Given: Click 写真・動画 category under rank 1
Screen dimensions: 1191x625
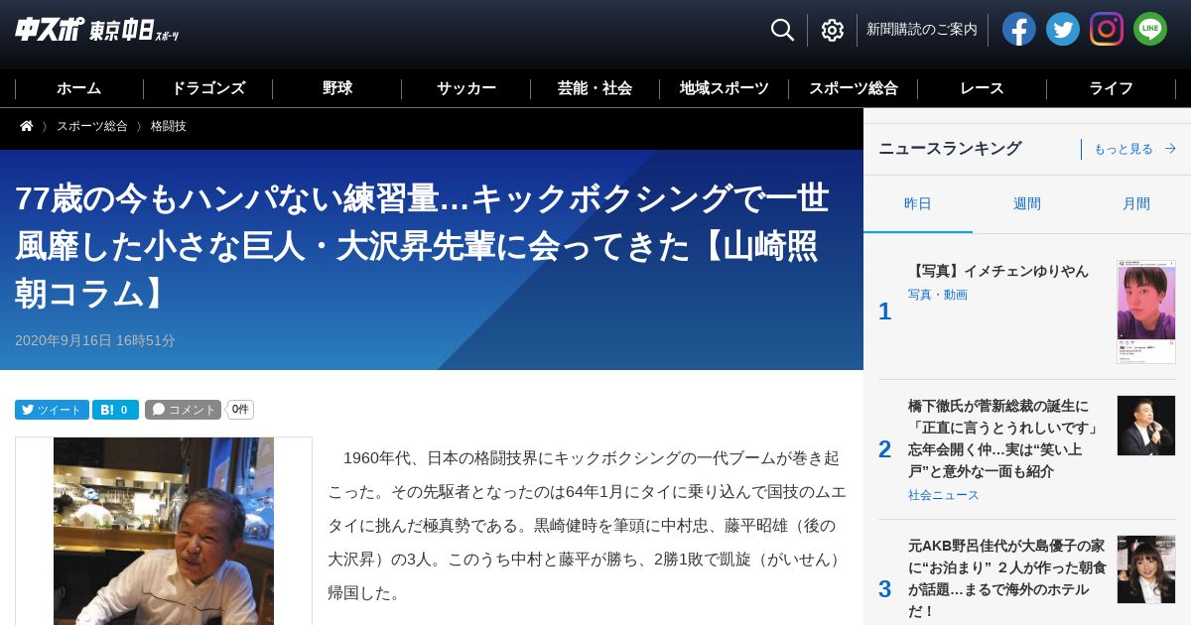Looking at the screenshot, I should coord(938,295).
